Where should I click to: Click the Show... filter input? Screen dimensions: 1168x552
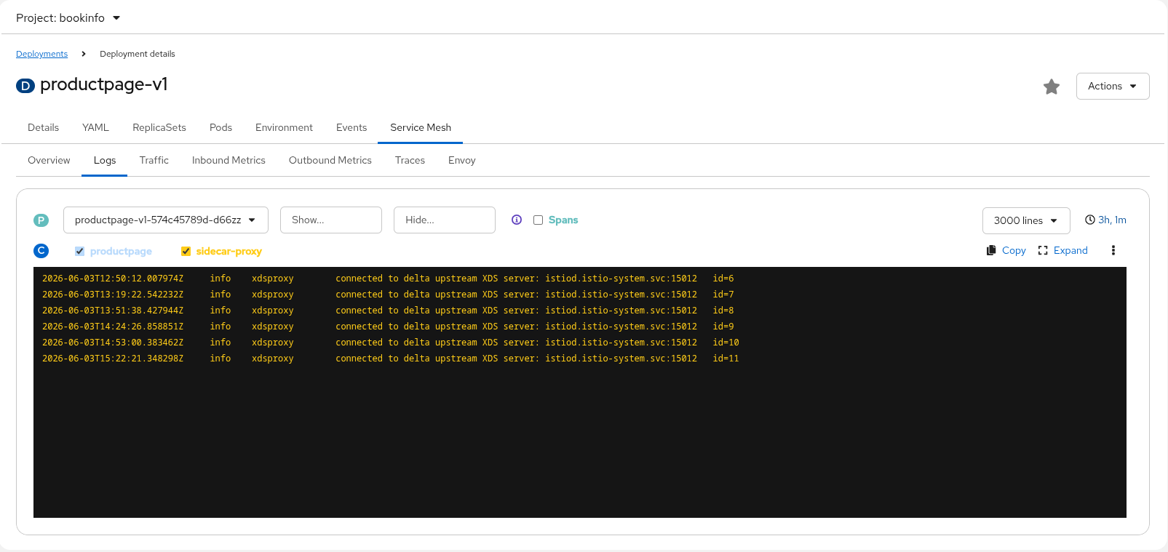(331, 220)
